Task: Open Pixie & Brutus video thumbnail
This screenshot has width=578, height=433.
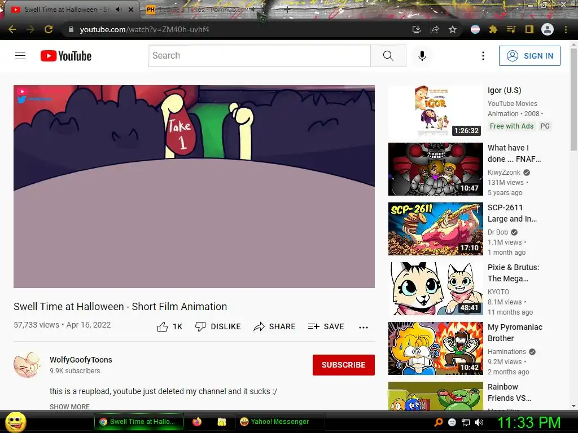Action: pos(435,289)
